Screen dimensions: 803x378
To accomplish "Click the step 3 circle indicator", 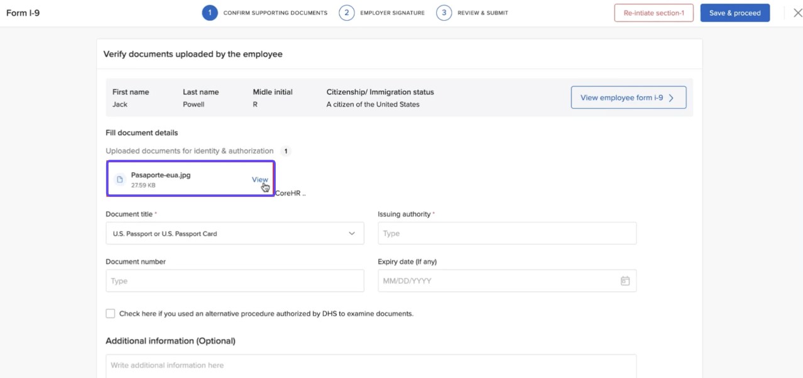I will 444,13.
